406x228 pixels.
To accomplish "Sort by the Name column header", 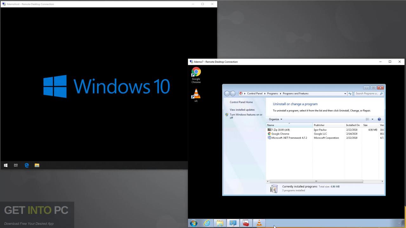I will [289, 125].
